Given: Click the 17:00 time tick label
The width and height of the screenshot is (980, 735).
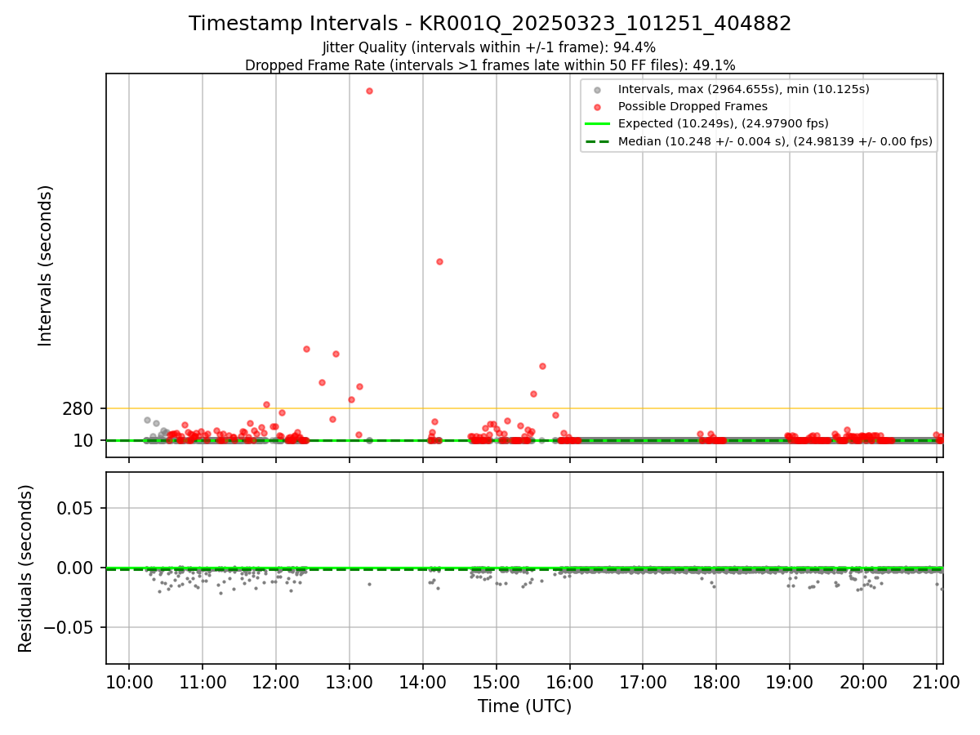Looking at the screenshot, I should coord(643,683).
